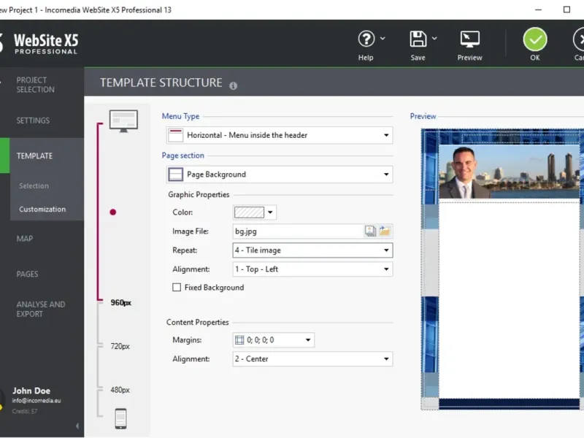584x438 pixels.
Task: Open the graphic Alignment Top-Left dropdown
Action: tap(312, 269)
